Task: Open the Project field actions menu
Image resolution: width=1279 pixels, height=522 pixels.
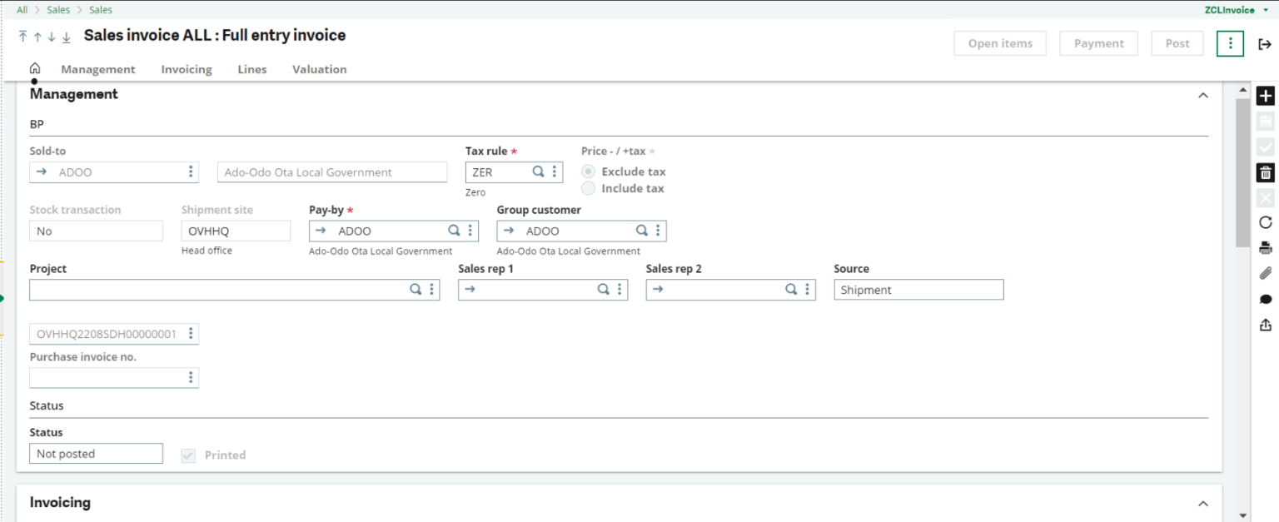Action: coord(431,290)
